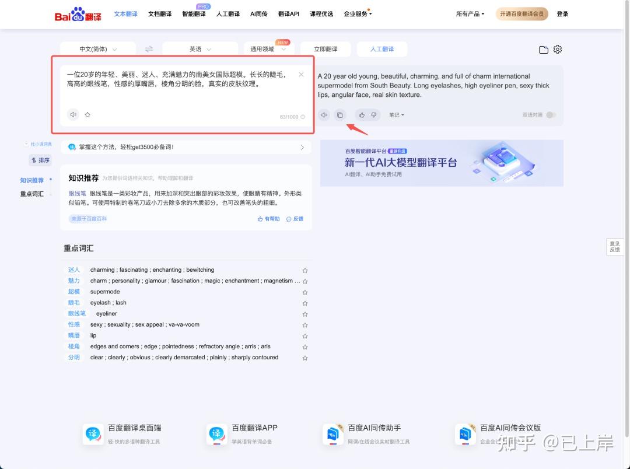Open 课程优选 tab

coord(321,13)
